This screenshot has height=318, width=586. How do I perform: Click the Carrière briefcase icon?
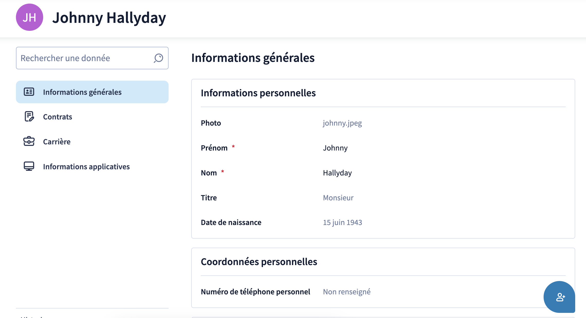point(29,141)
